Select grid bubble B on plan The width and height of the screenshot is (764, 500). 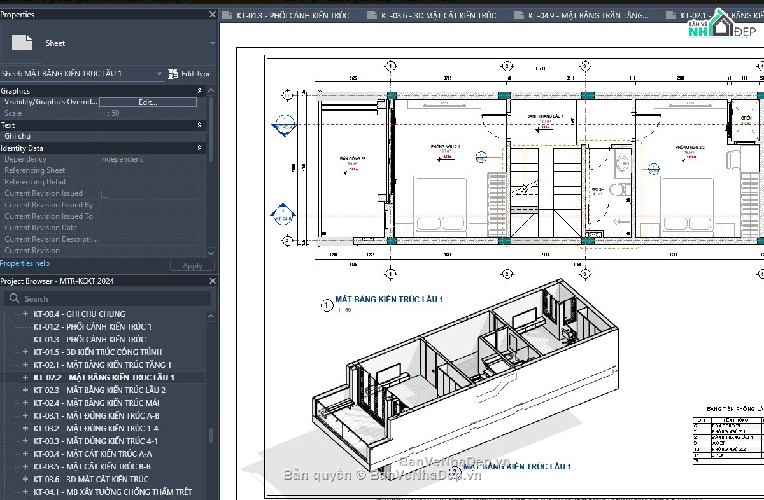tap(287, 95)
